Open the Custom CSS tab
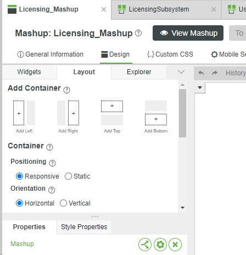Screen dimensions: 246x255 [x=170, y=54]
